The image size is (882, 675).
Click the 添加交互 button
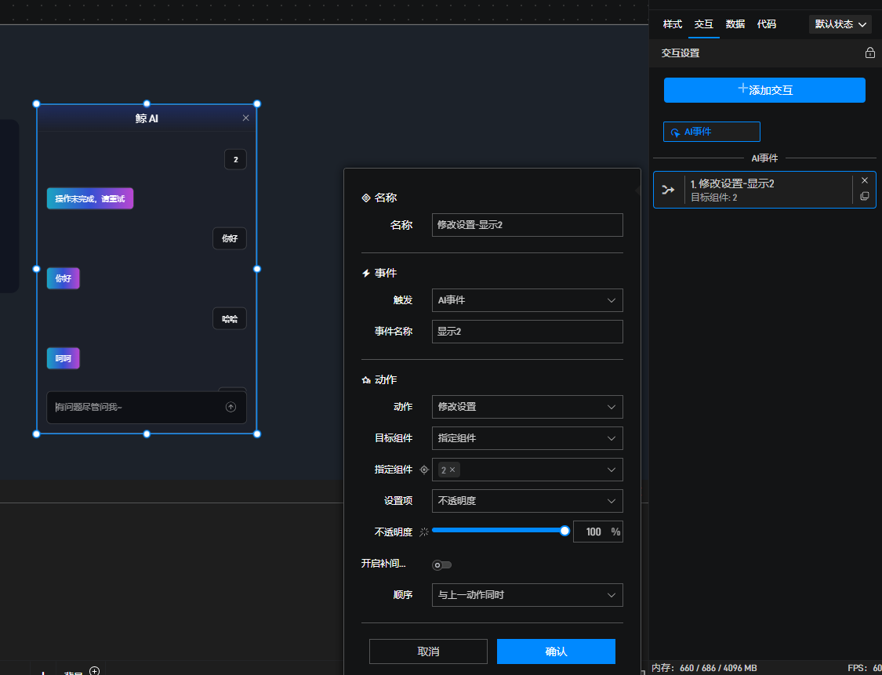tap(764, 90)
